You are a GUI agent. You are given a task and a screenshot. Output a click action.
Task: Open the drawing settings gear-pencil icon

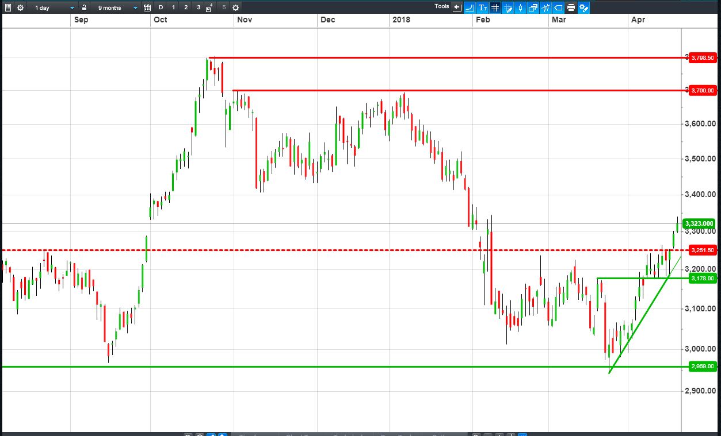tap(583, 7)
